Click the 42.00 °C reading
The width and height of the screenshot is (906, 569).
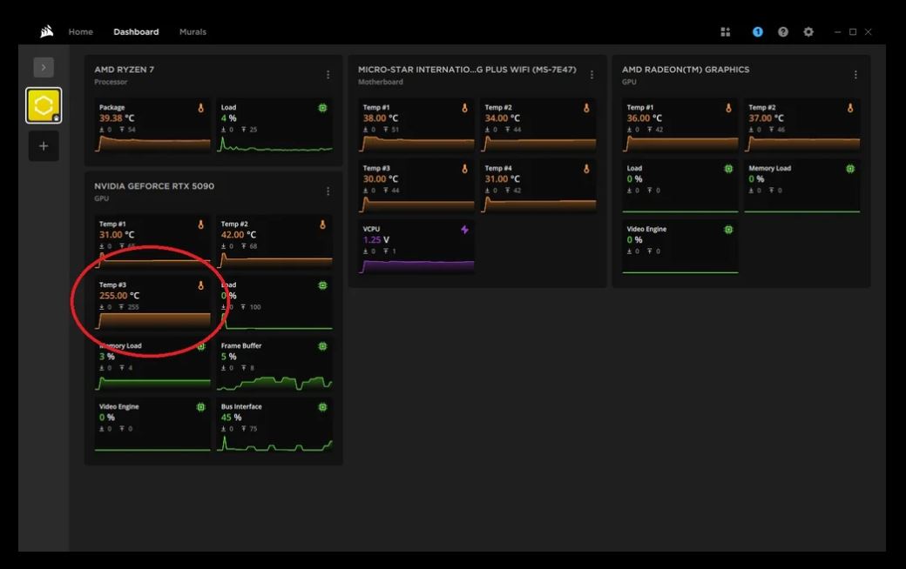(239, 235)
